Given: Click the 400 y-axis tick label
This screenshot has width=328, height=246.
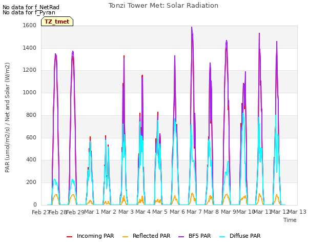Looking at the screenshot, I should [x=31, y=160].
